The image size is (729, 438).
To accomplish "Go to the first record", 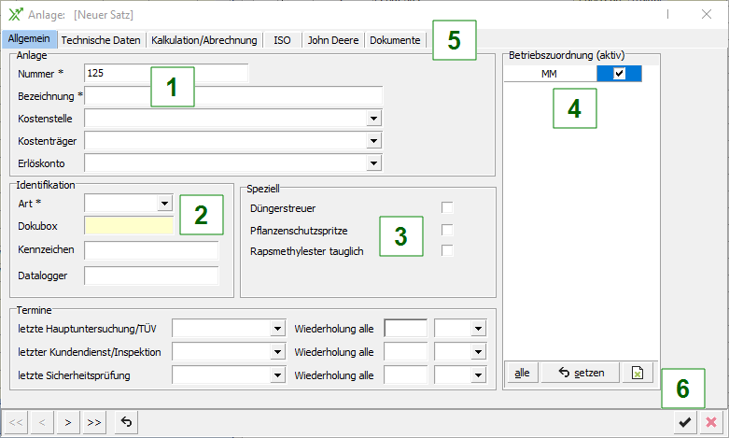I will click(16, 423).
